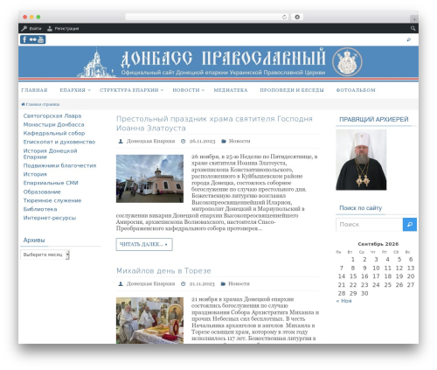437x370 pixels.
Task: Click the Правящий архиерей heading
Action: tap(374, 120)
